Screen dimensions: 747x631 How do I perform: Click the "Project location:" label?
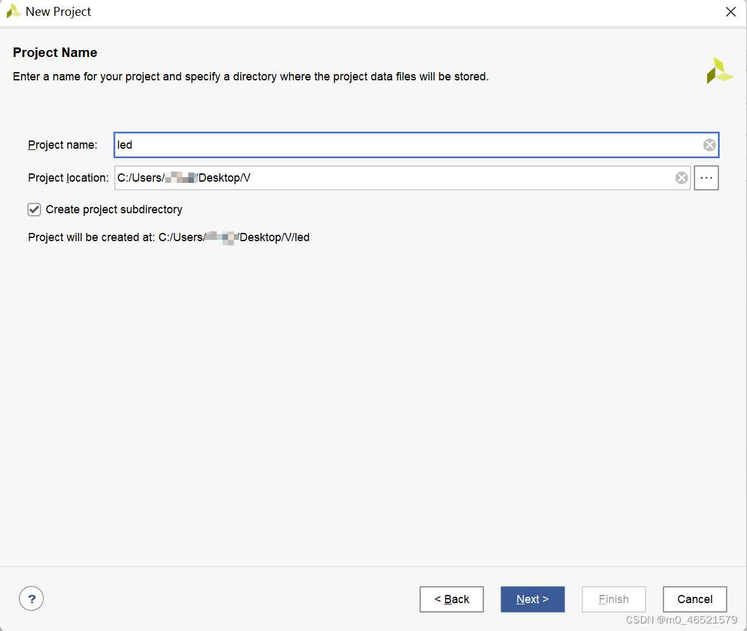[68, 178]
